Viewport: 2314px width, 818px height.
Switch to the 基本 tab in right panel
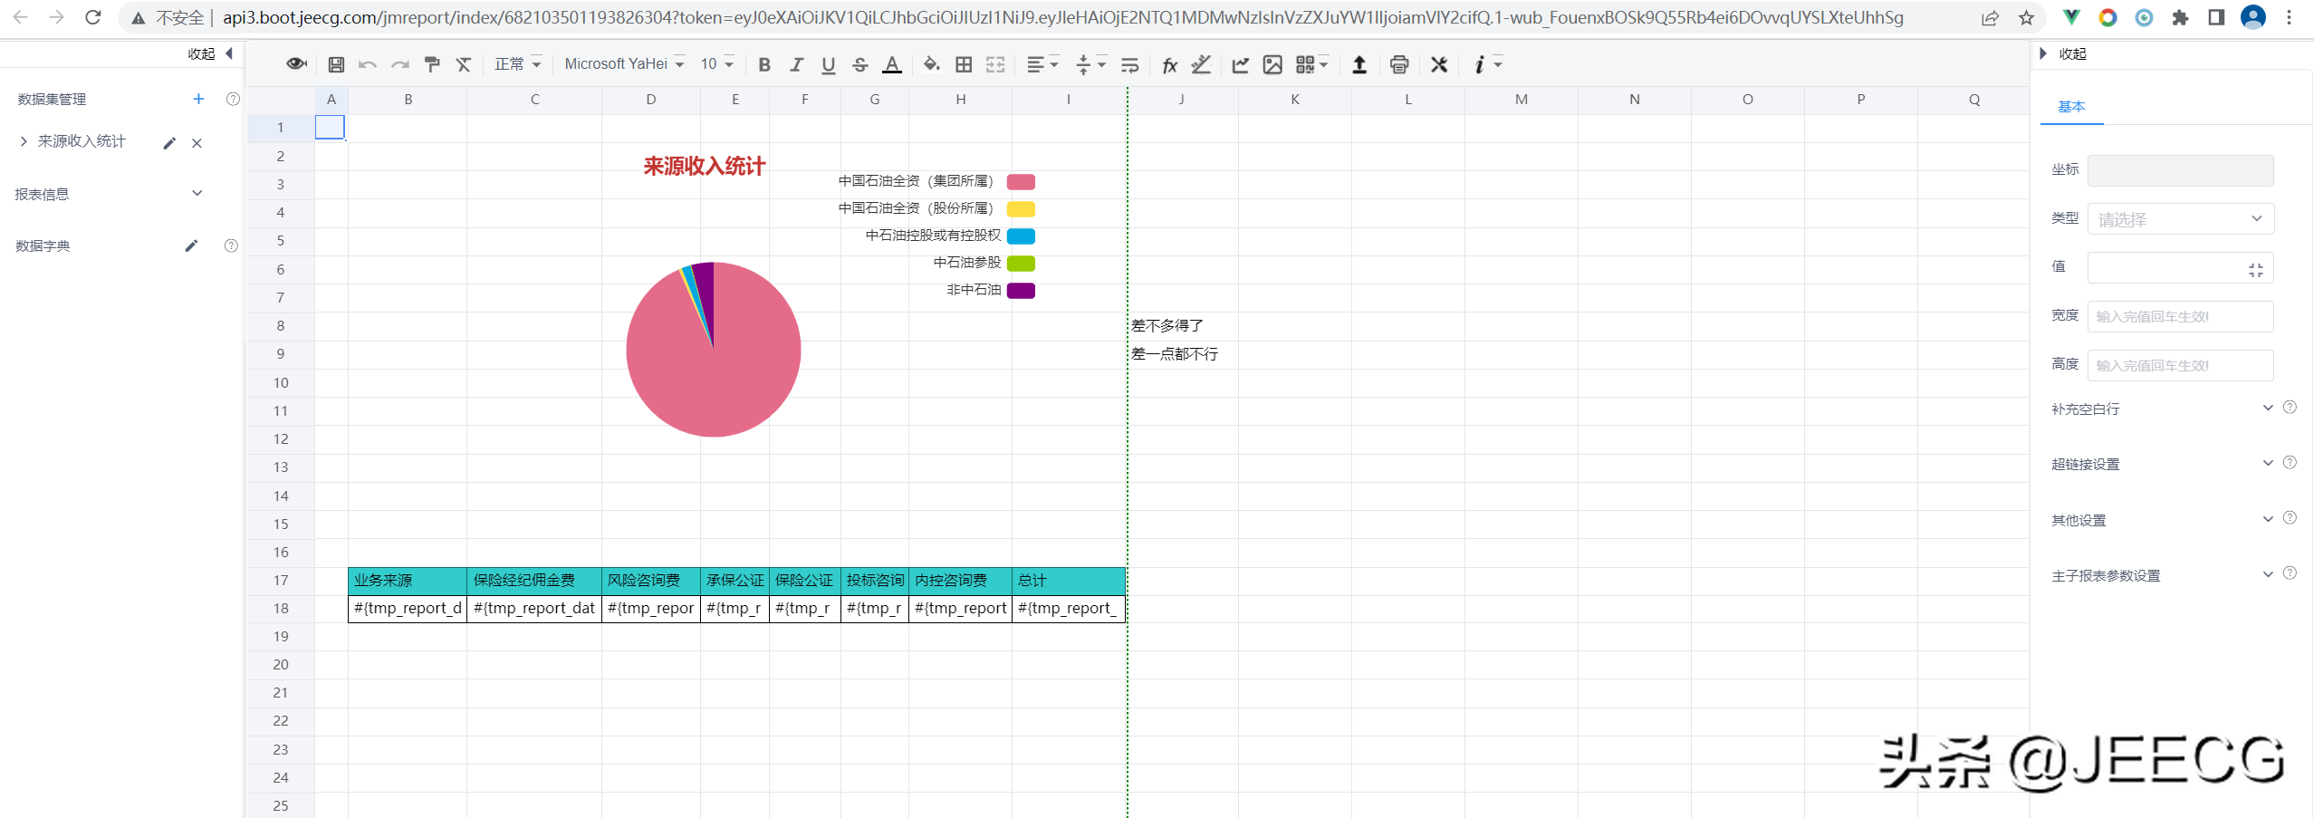pos(2073,106)
